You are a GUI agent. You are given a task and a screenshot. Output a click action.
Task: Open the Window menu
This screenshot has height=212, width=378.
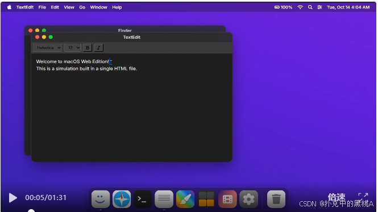click(98, 7)
